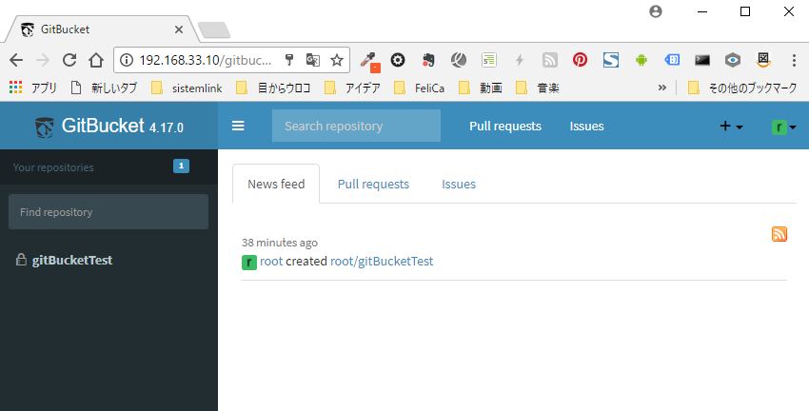Go back with the browser back arrow
The image size is (809, 411).
tap(16, 60)
